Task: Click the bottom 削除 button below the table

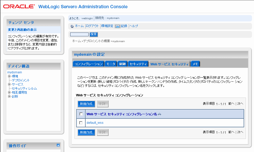Action: 103,132
